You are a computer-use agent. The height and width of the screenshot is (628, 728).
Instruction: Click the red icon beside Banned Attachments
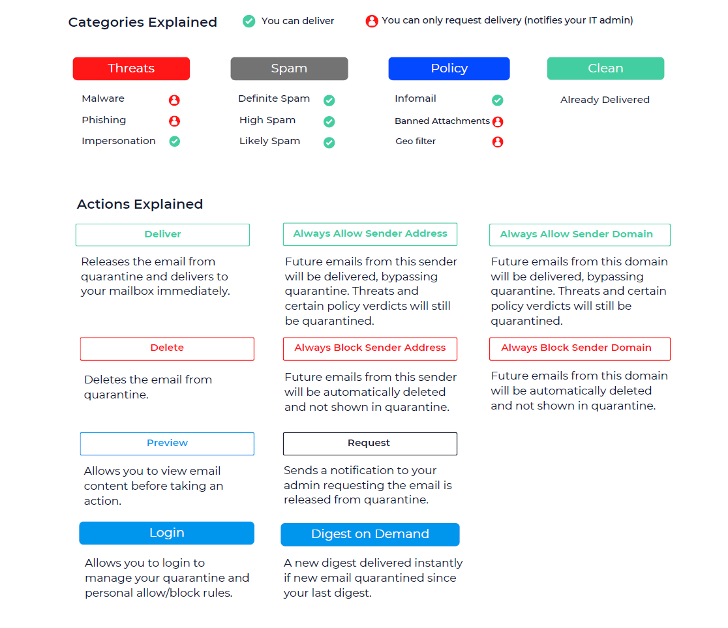click(498, 121)
